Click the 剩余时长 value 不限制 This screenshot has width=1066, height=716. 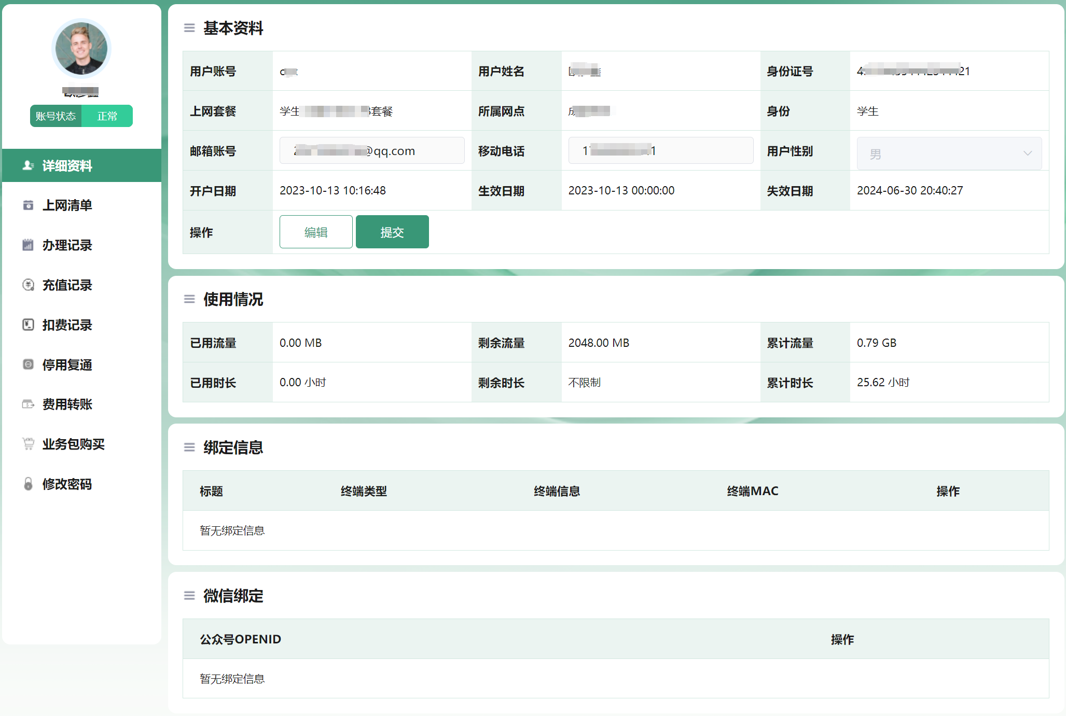pos(585,383)
